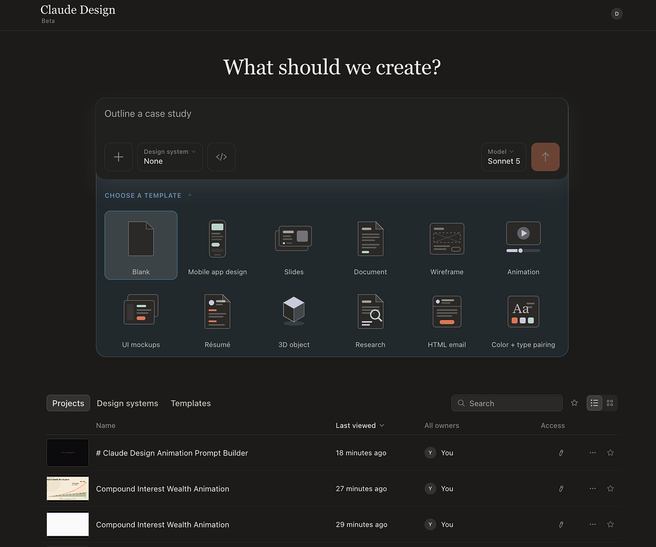
Task: Select the 3D object template
Action: click(294, 318)
